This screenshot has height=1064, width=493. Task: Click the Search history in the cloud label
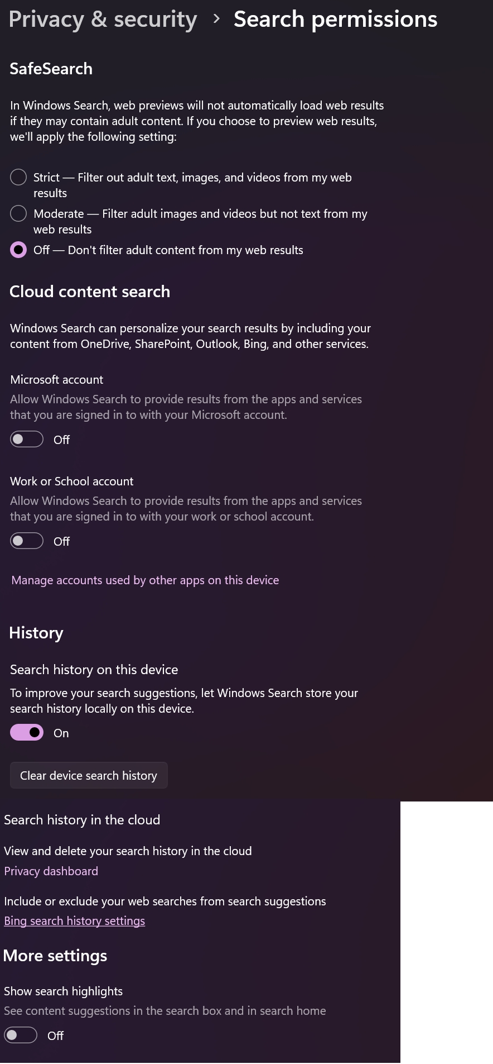click(82, 820)
